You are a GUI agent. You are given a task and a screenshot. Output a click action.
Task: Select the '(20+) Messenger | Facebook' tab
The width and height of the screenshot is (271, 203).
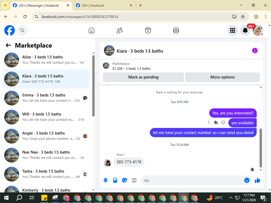click(x=39, y=6)
